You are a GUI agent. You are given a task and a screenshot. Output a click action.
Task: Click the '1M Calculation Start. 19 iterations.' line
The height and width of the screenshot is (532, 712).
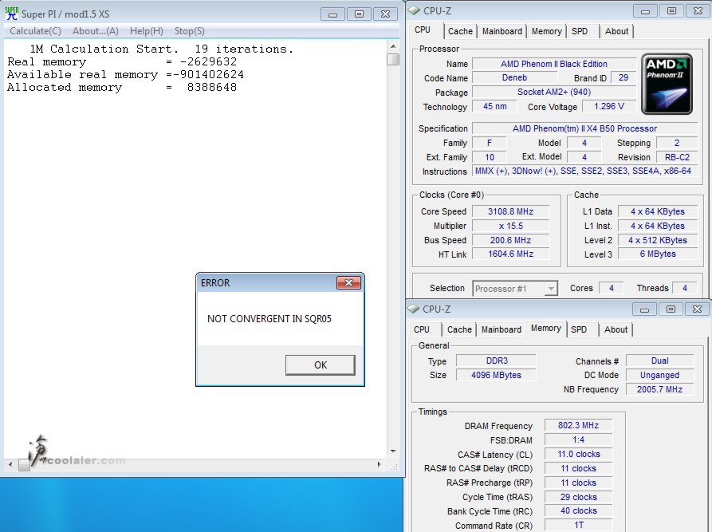[162, 49]
